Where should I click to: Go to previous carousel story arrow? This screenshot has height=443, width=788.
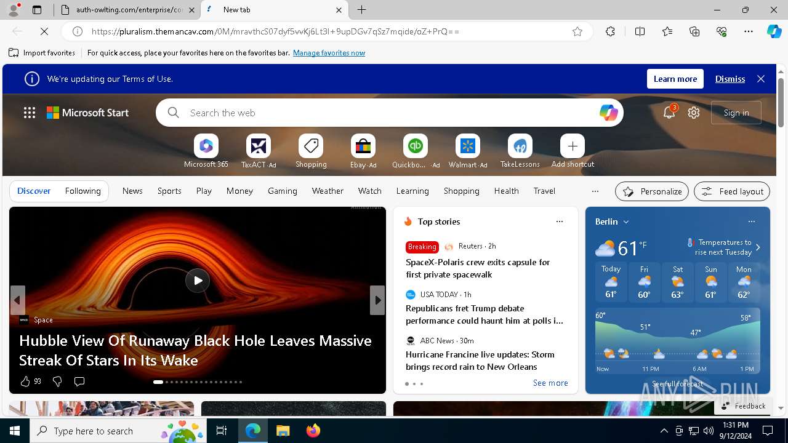click(17, 300)
